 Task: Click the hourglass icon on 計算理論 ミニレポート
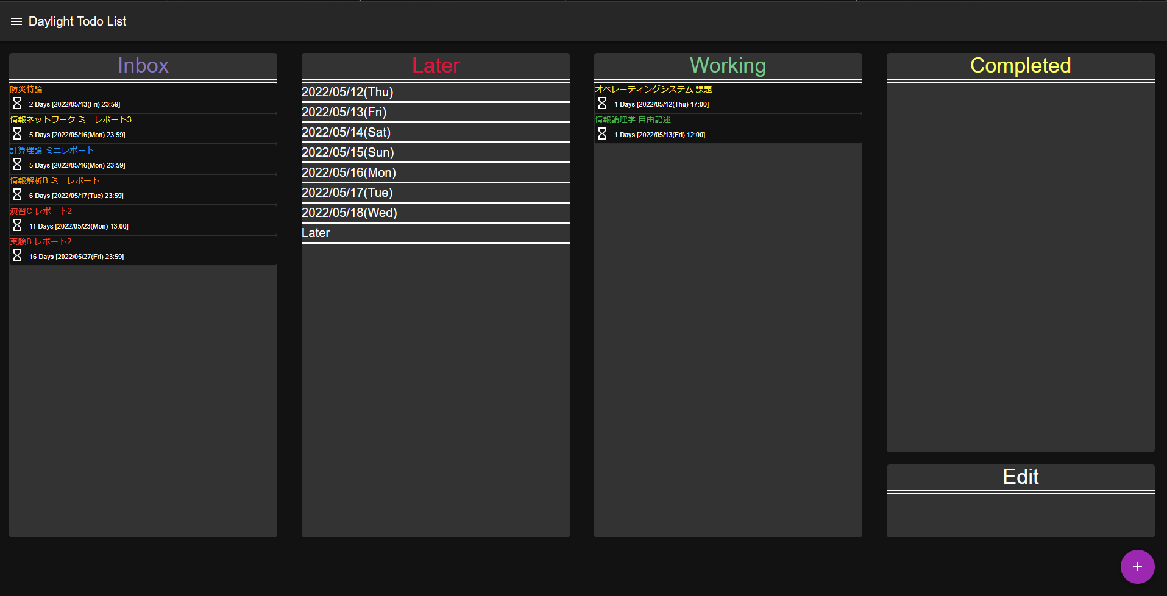point(16,164)
